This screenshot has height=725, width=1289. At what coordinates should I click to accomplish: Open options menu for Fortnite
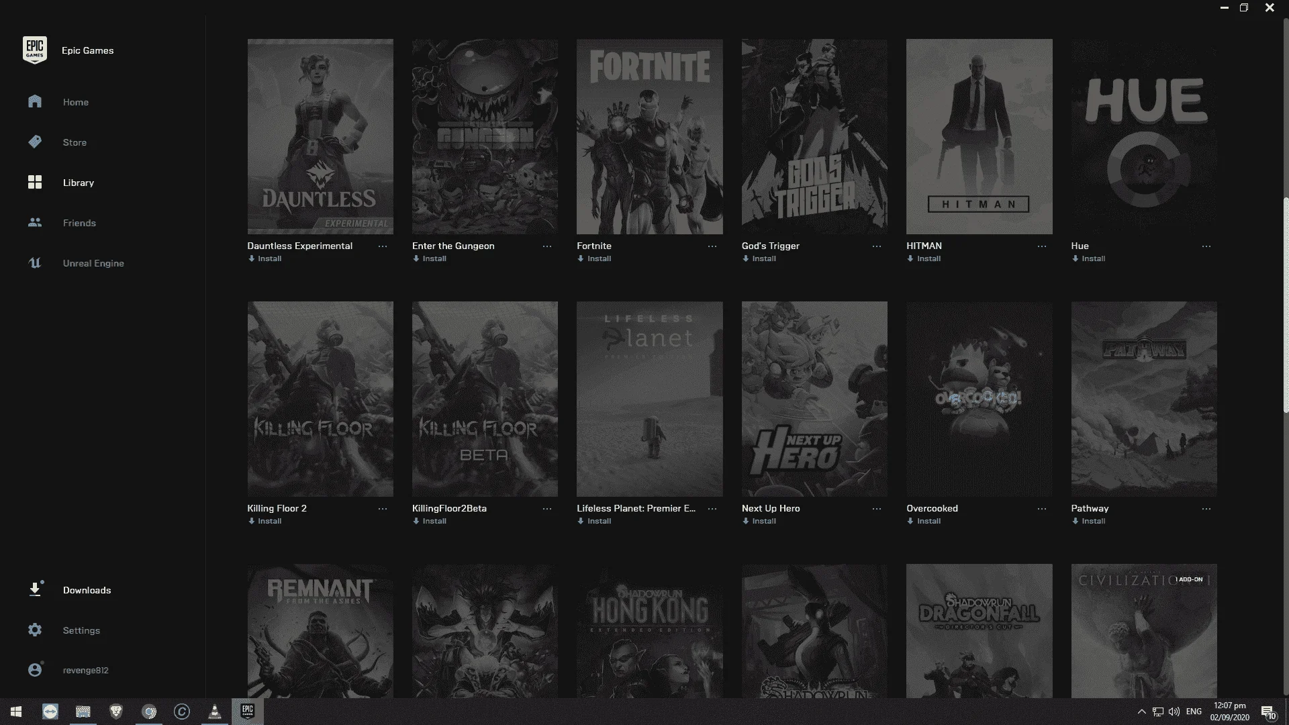point(712,246)
